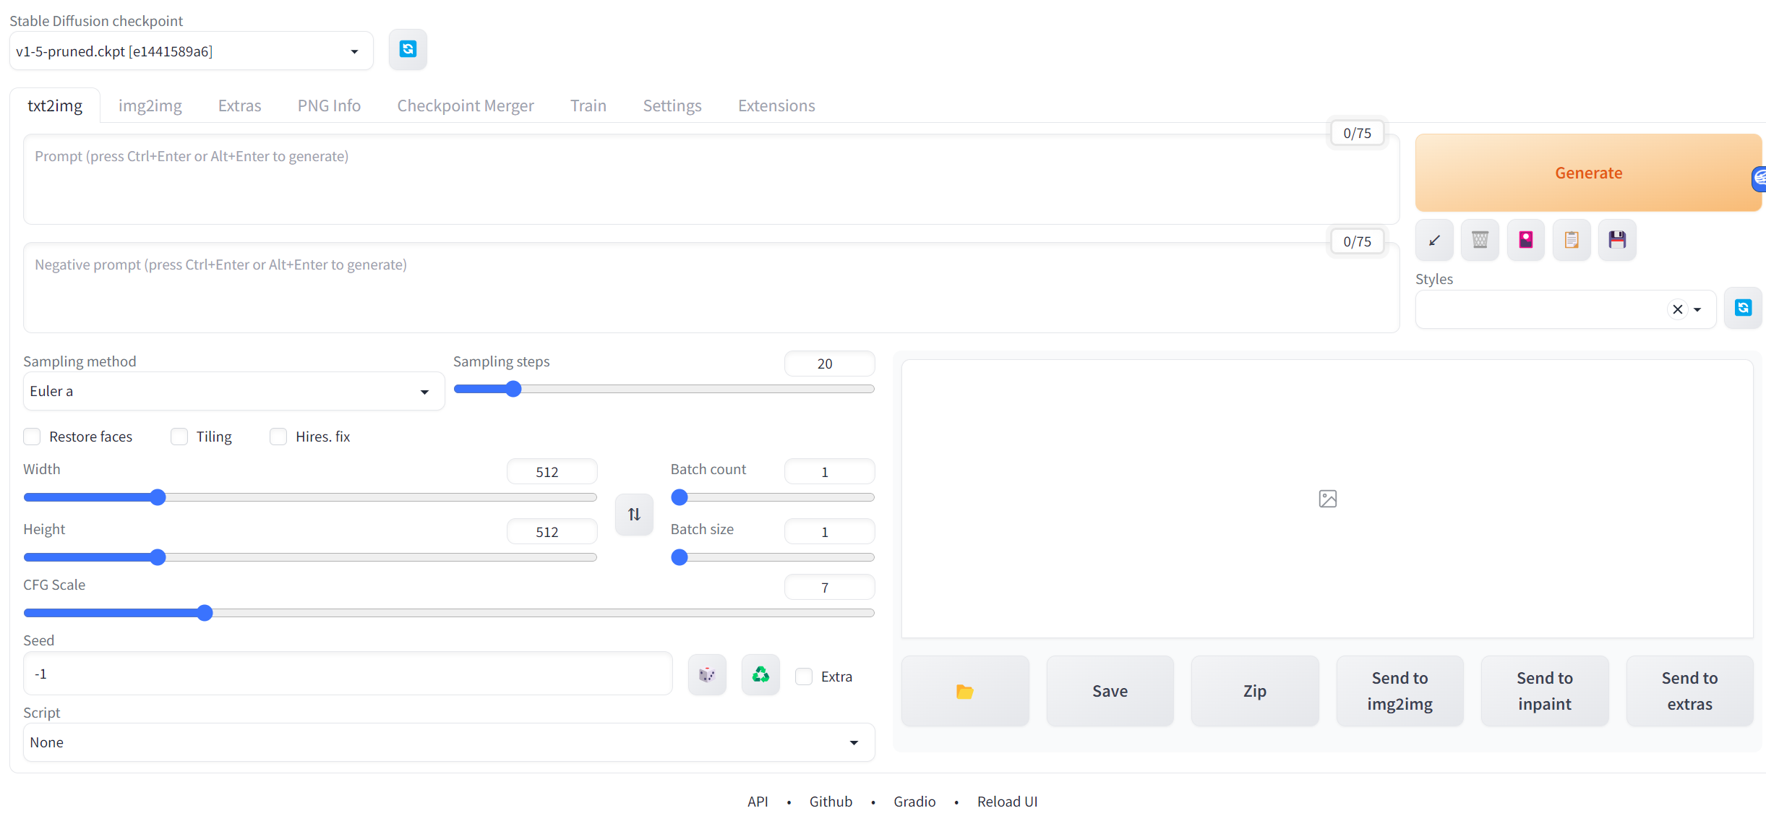Click the width/height swap arrows icon

pyautogui.click(x=634, y=514)
